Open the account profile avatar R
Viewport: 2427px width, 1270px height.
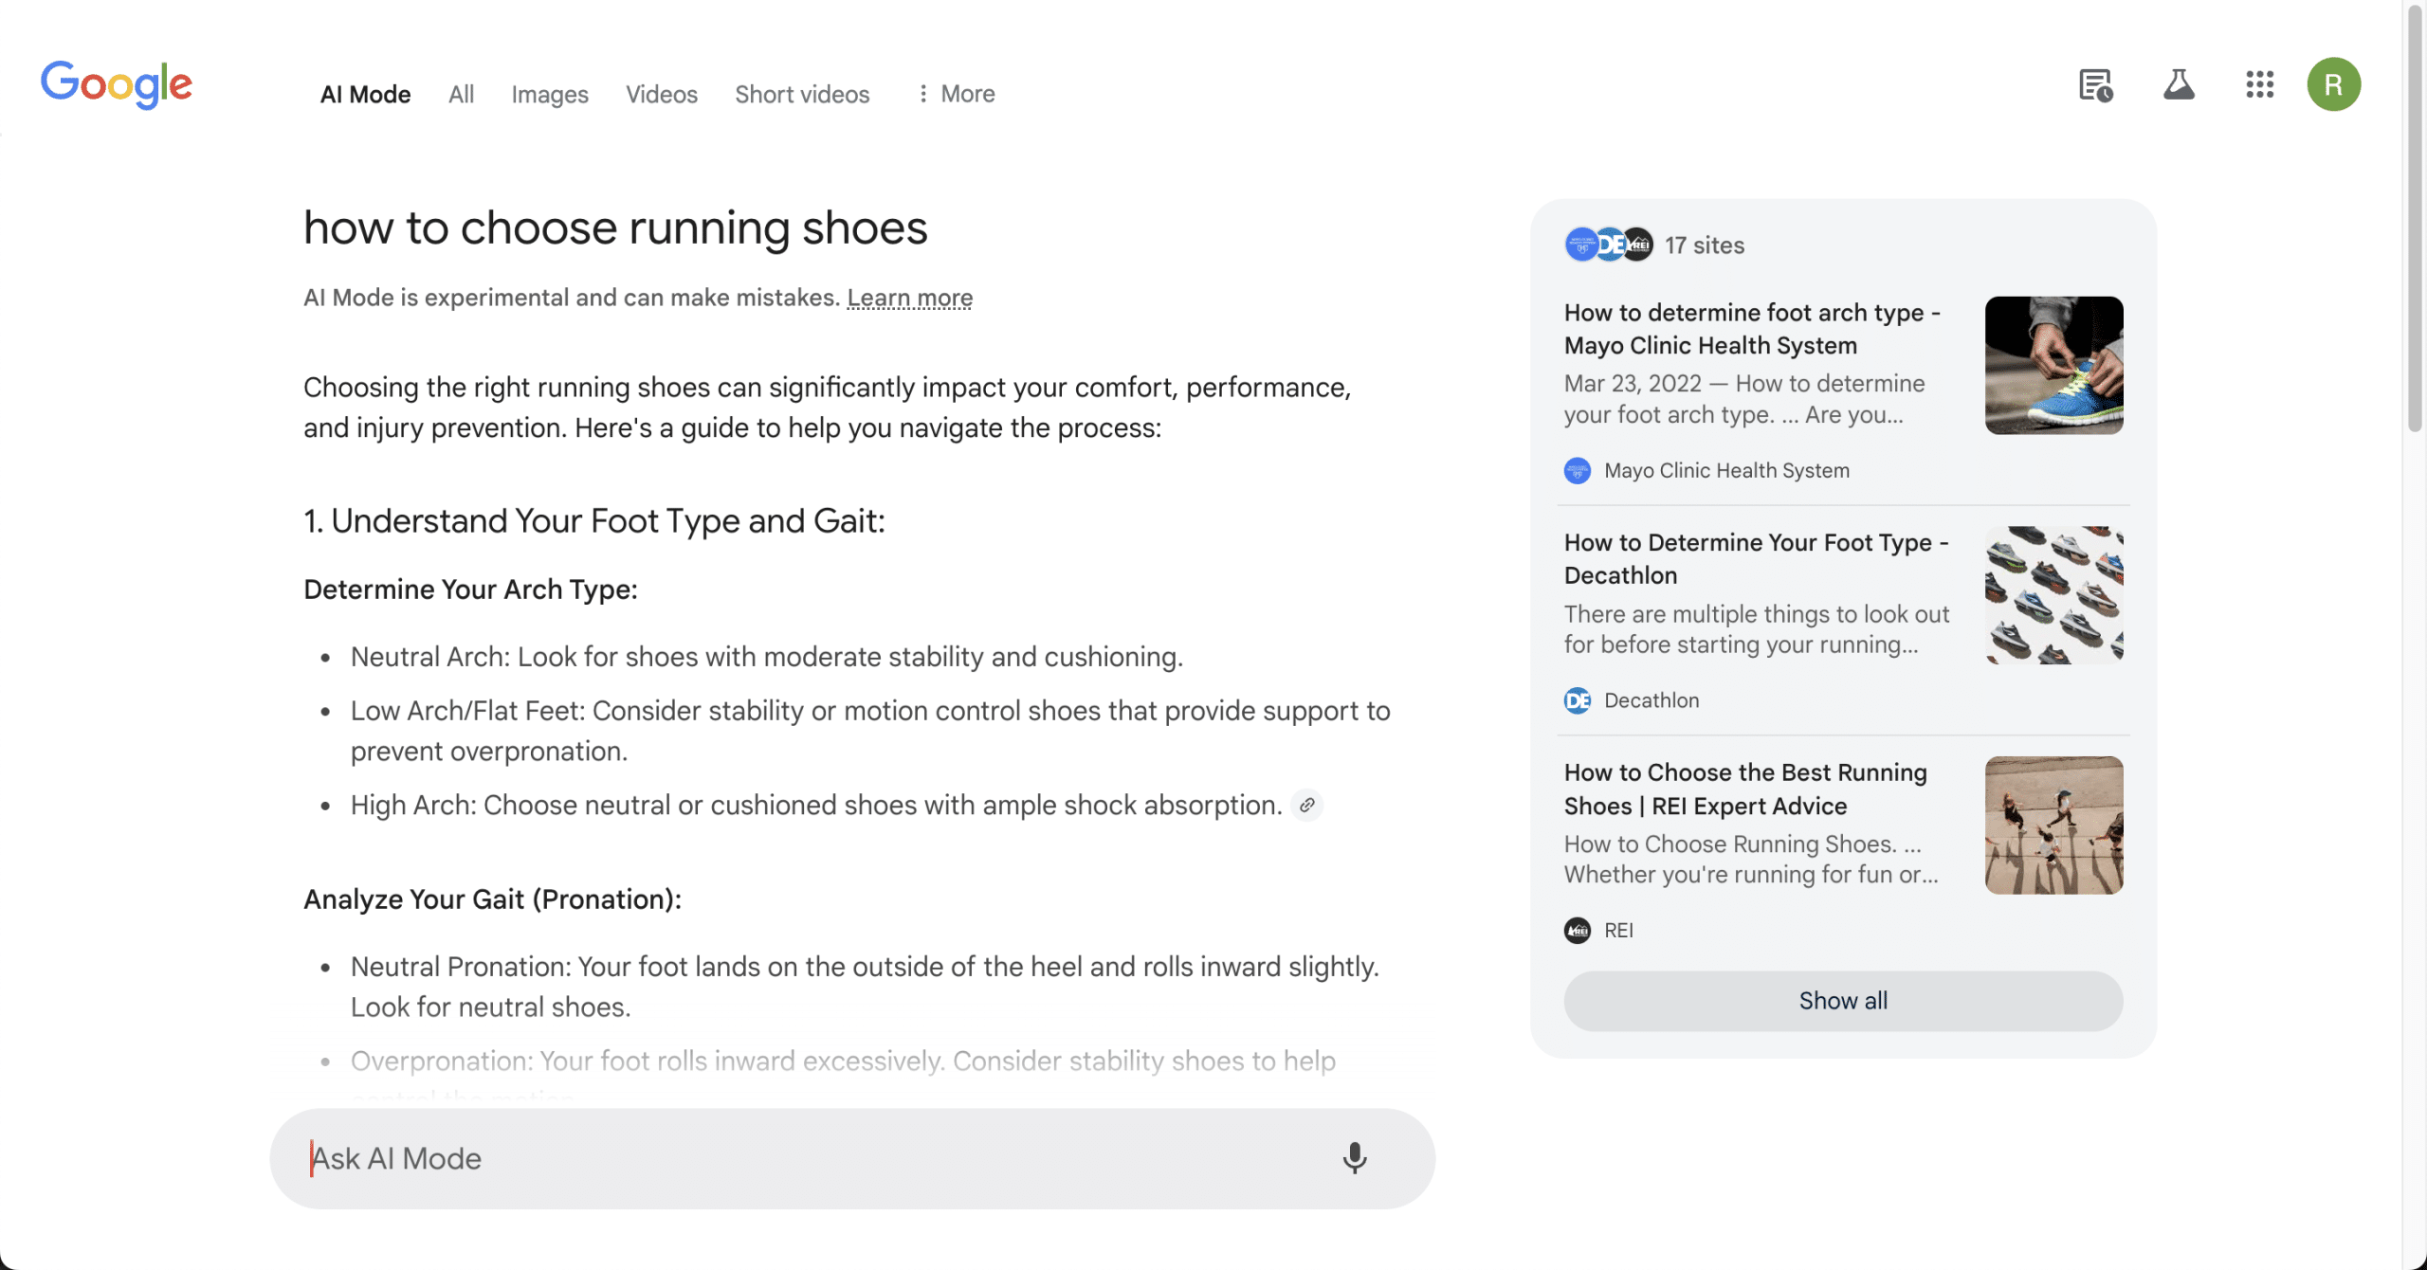pos(2333,85)
